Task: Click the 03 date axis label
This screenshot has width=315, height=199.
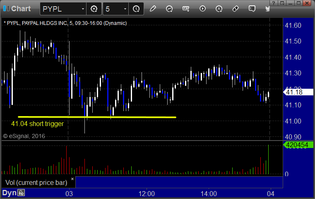Action: (69, 194)
